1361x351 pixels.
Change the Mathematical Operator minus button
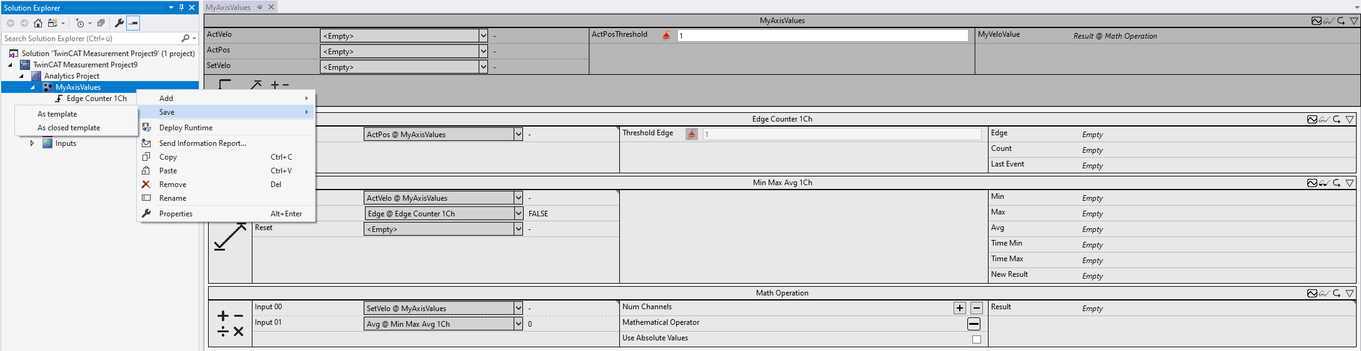[x=974, y=324]
